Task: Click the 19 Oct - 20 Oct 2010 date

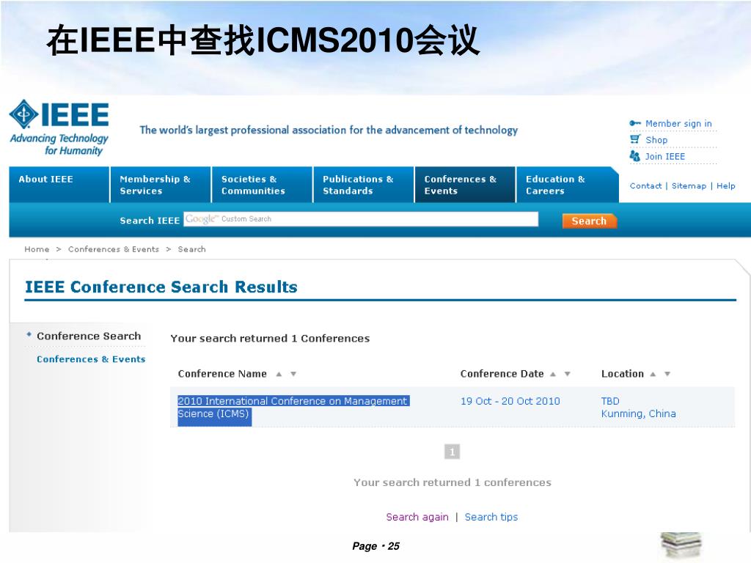Action: pyautogui.click(x=510, y=401)
